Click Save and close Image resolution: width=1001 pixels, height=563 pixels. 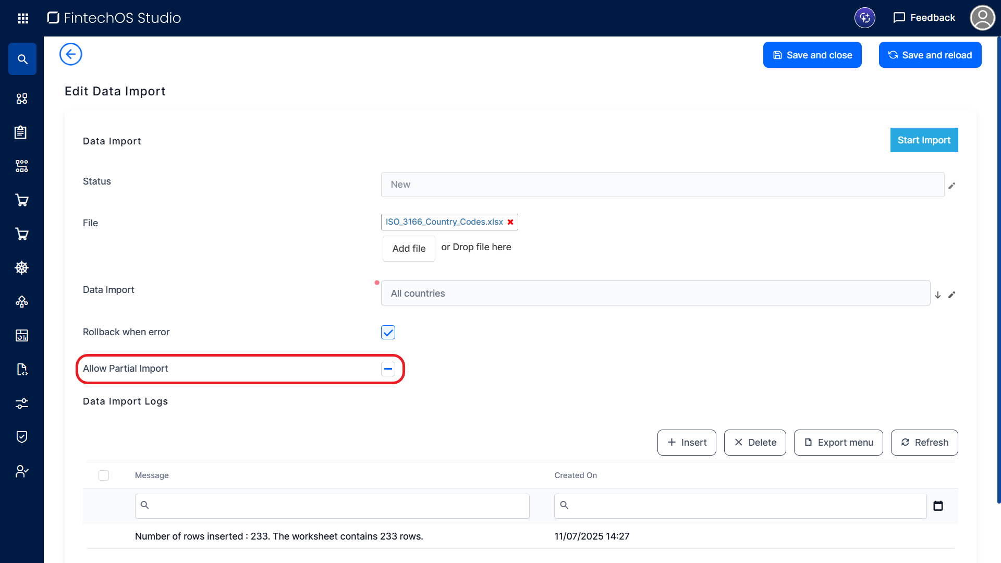(x=812, y=55)
